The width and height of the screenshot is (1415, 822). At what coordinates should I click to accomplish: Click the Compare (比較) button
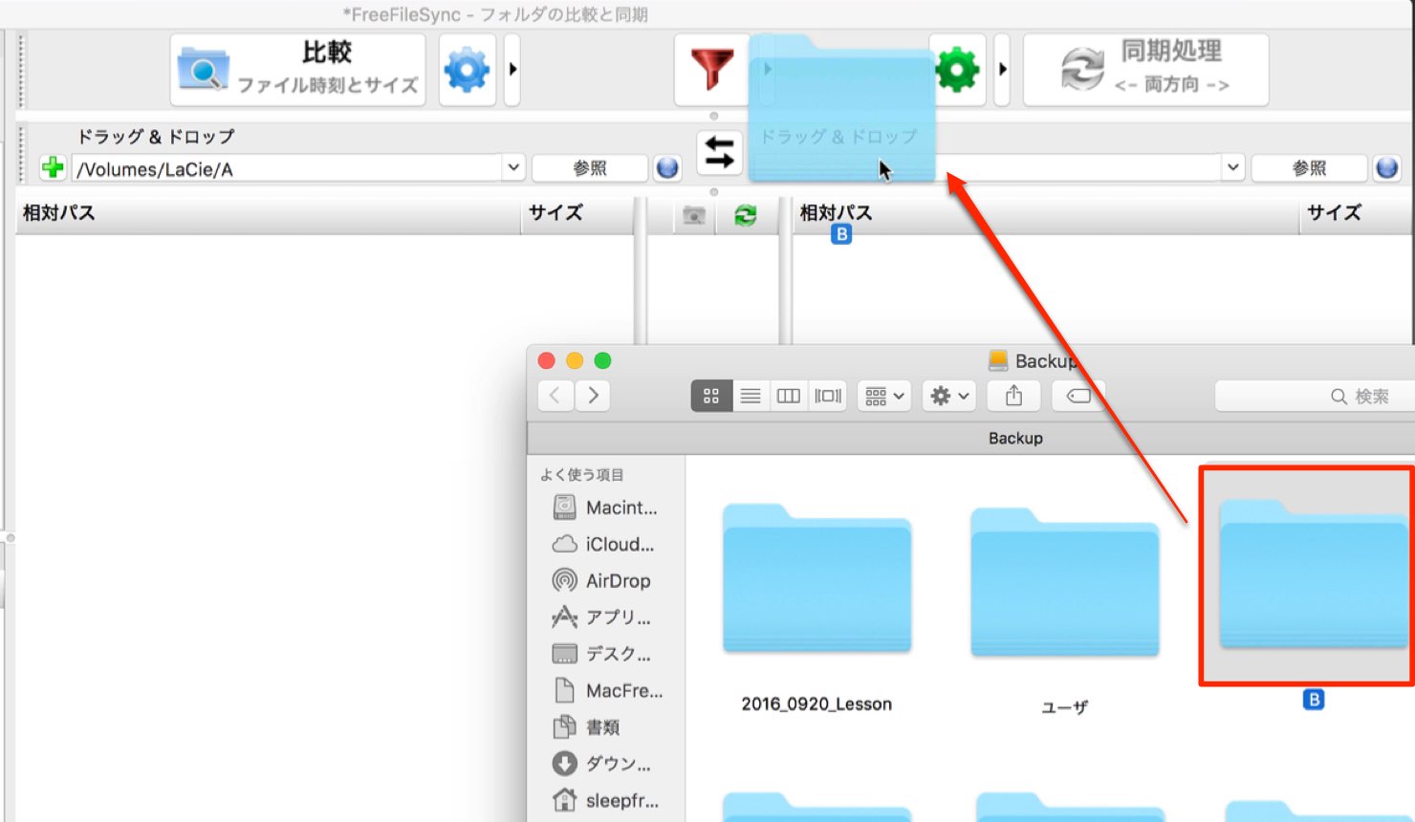[x=297, y=70]
